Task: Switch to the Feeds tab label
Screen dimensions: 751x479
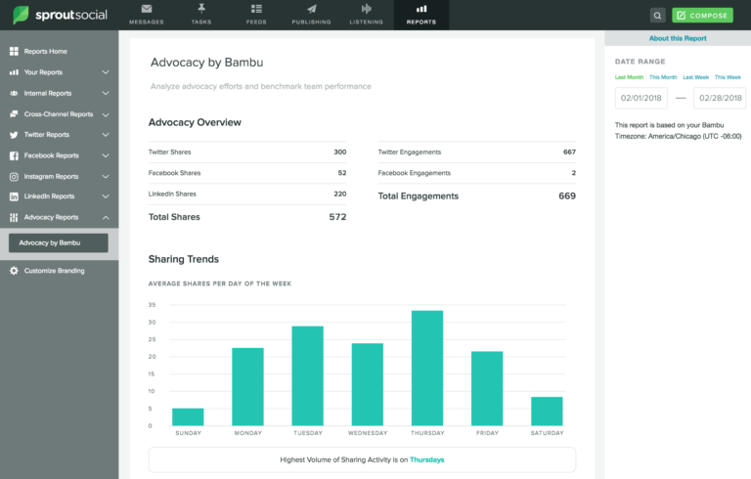Action: [256, 22]
